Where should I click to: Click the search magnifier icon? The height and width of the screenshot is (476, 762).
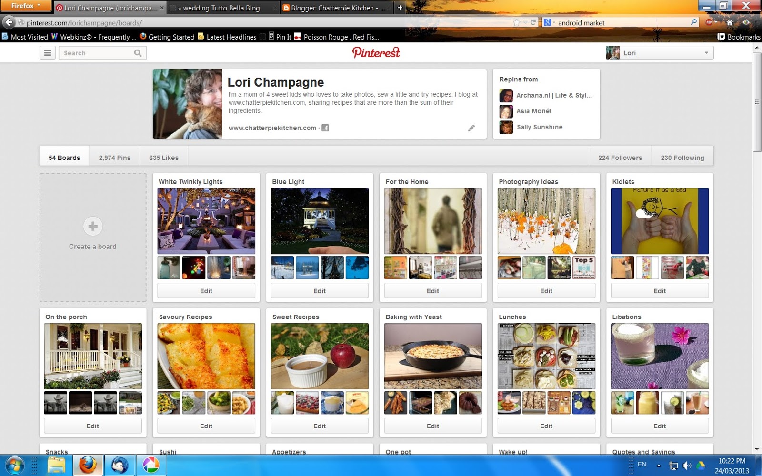[138, 53]
